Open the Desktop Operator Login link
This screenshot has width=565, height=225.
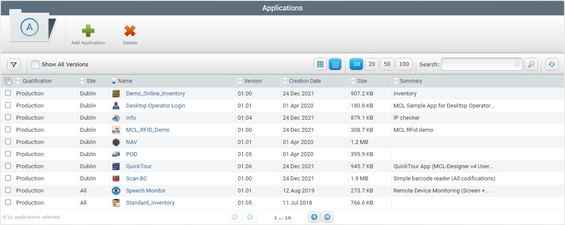click(156, 106)
